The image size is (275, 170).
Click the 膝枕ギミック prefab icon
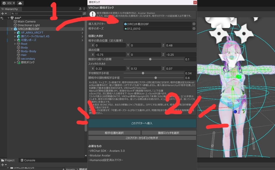pyautogui.click(x=19, y=62)
